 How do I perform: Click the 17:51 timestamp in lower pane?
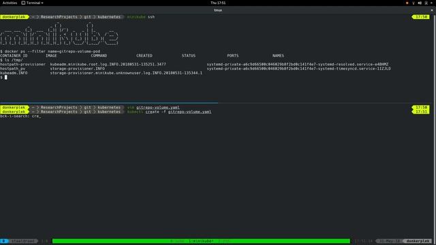click(421, 112)
